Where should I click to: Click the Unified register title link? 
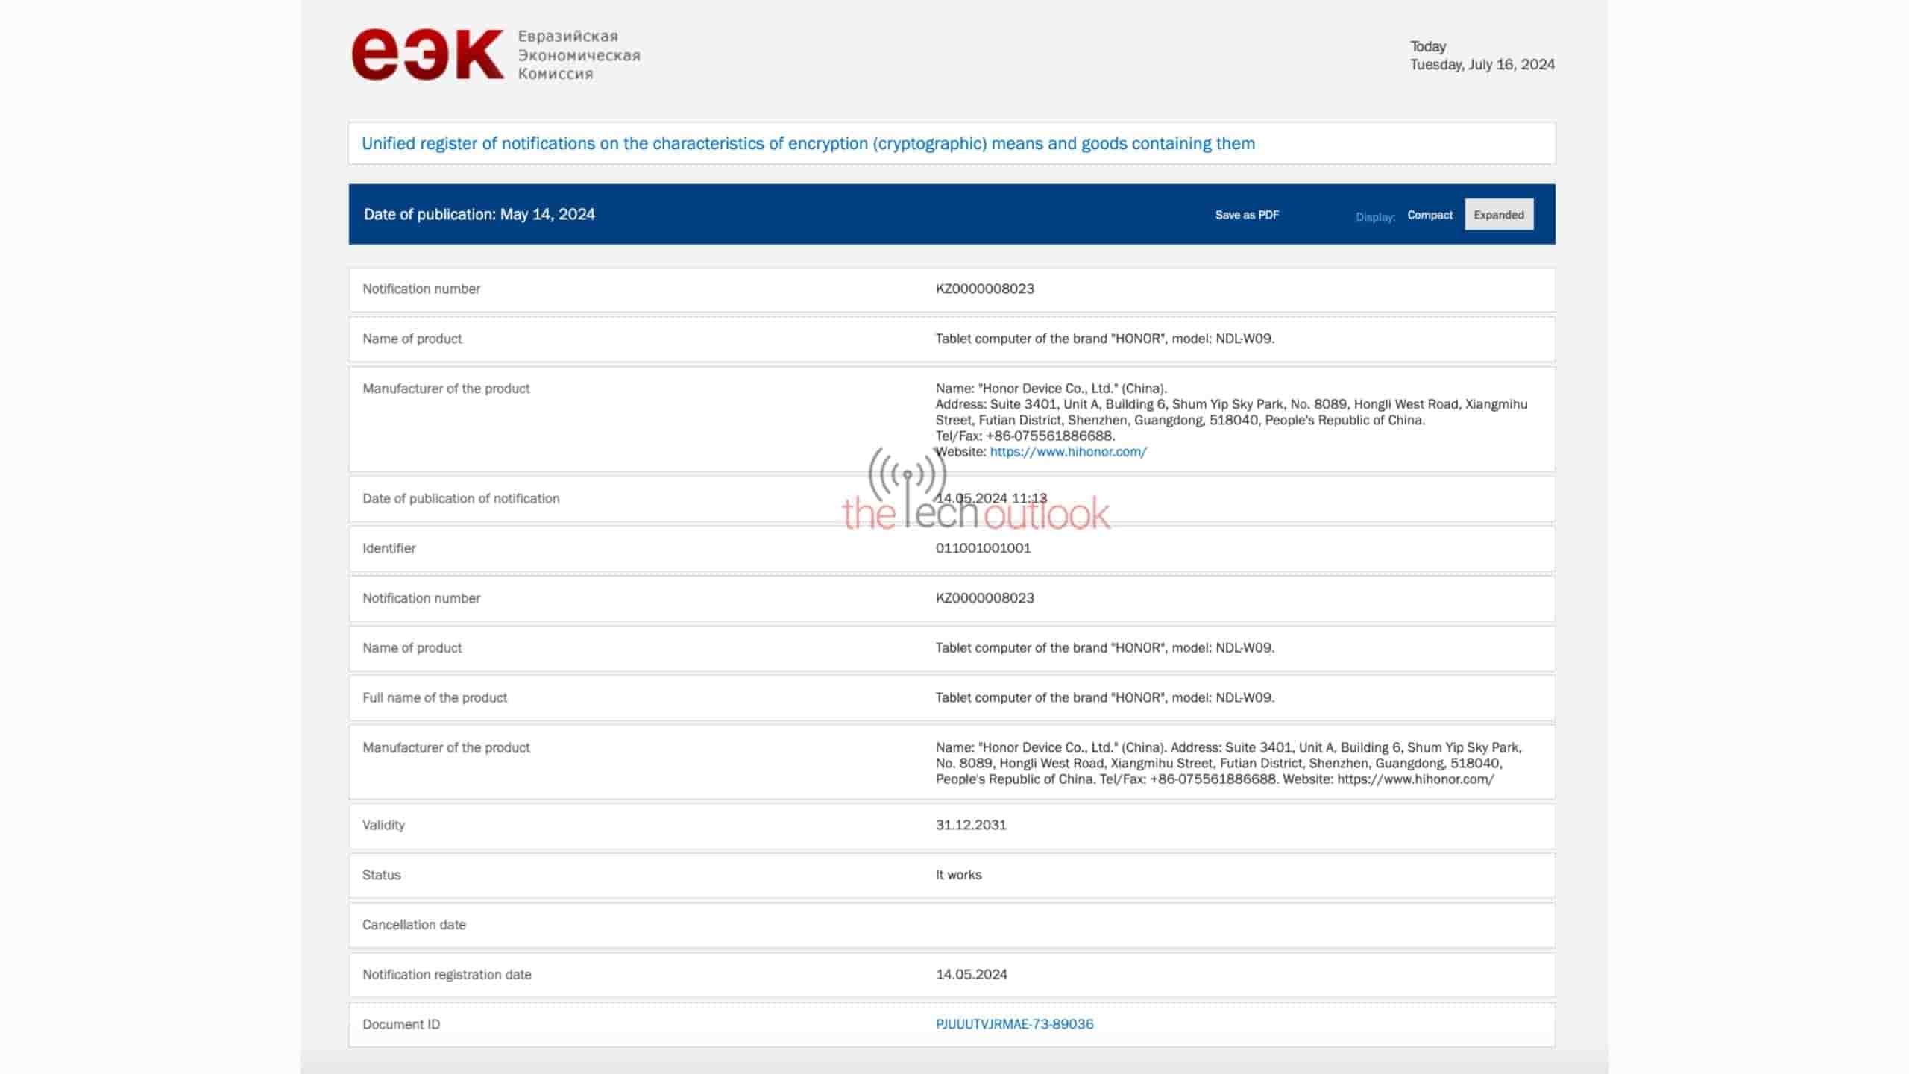click(x=808, y=143)
